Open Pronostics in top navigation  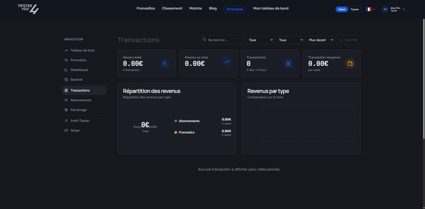click(146, 8)
